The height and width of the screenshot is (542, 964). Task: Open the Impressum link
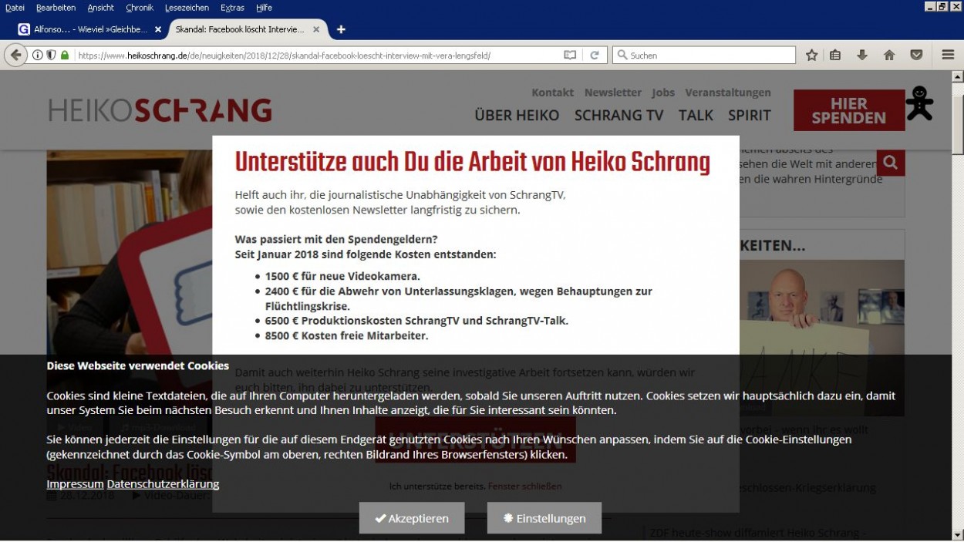75,483
